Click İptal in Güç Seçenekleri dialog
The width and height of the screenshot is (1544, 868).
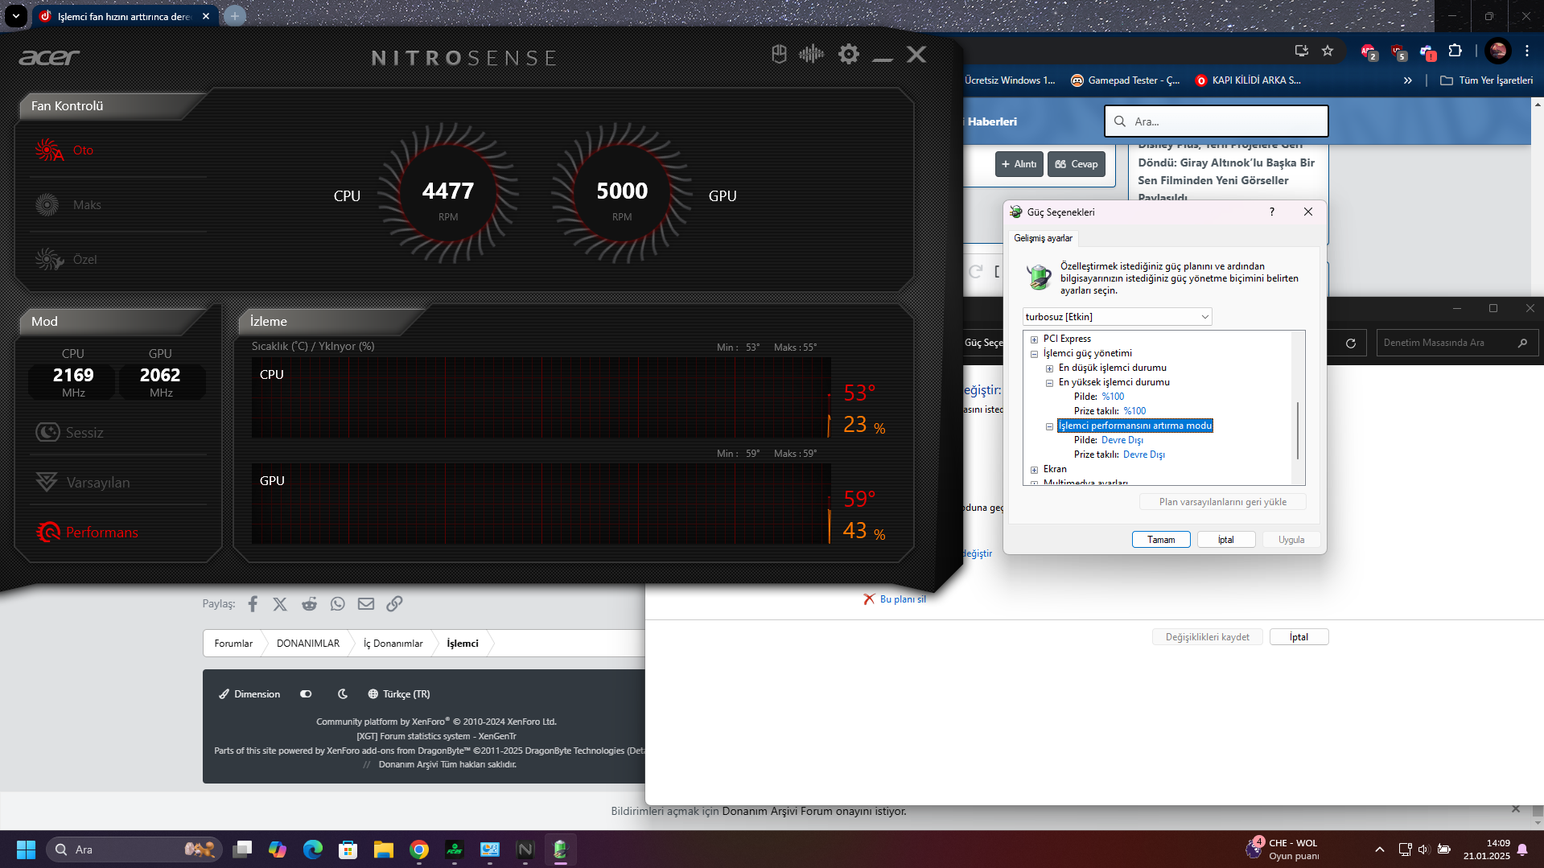[x=1225, y=540]
